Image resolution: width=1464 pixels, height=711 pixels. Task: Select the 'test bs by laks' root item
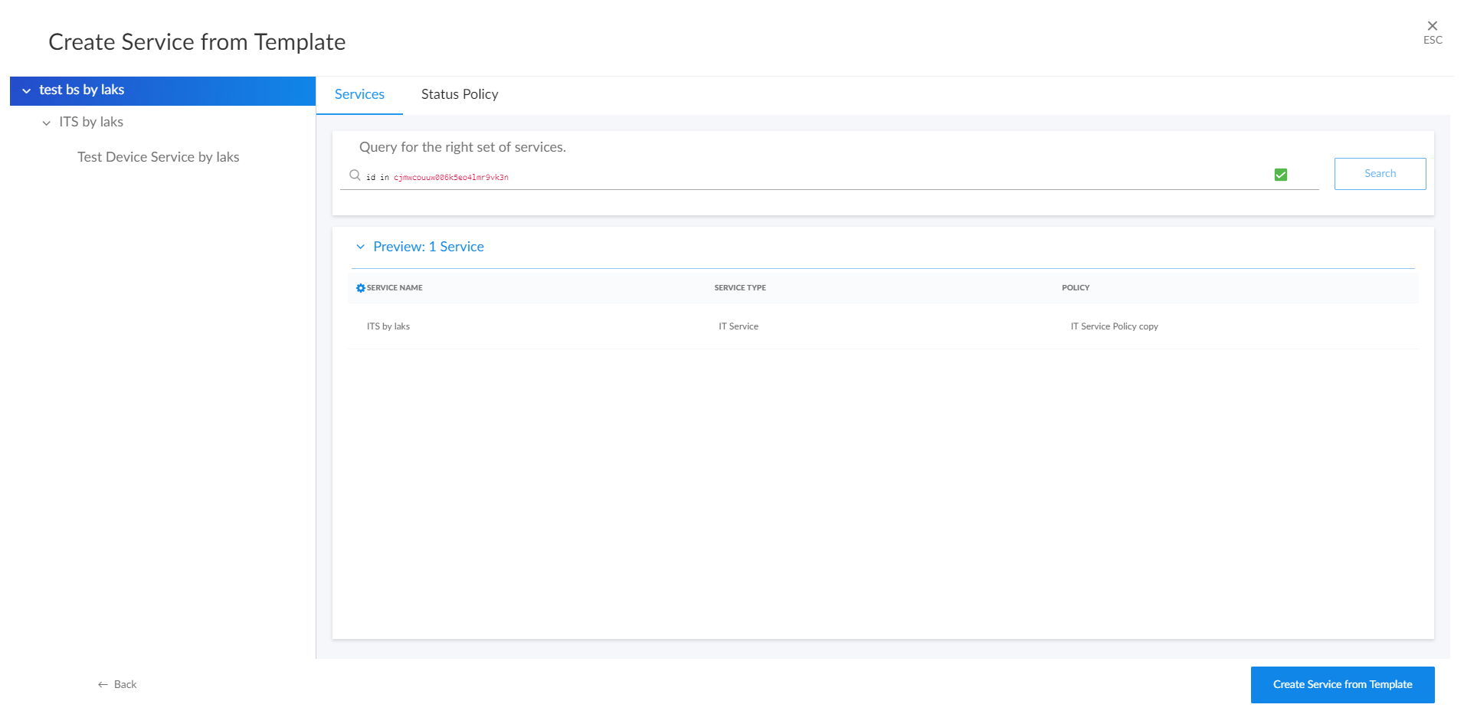click(x=82, y=90)
